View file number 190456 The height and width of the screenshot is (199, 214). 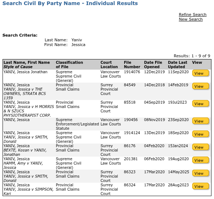point(201,121)
